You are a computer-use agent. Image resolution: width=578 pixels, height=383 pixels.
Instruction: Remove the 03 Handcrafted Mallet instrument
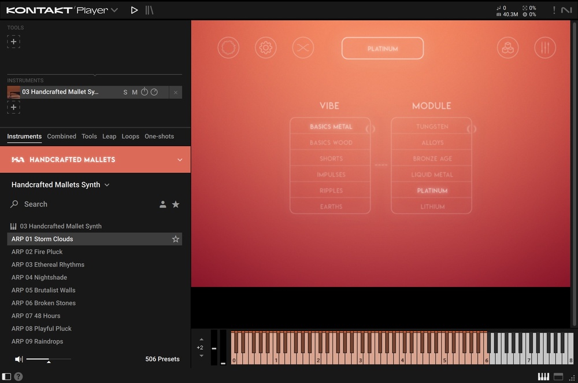pyautogui.click(x=176, y=92)
